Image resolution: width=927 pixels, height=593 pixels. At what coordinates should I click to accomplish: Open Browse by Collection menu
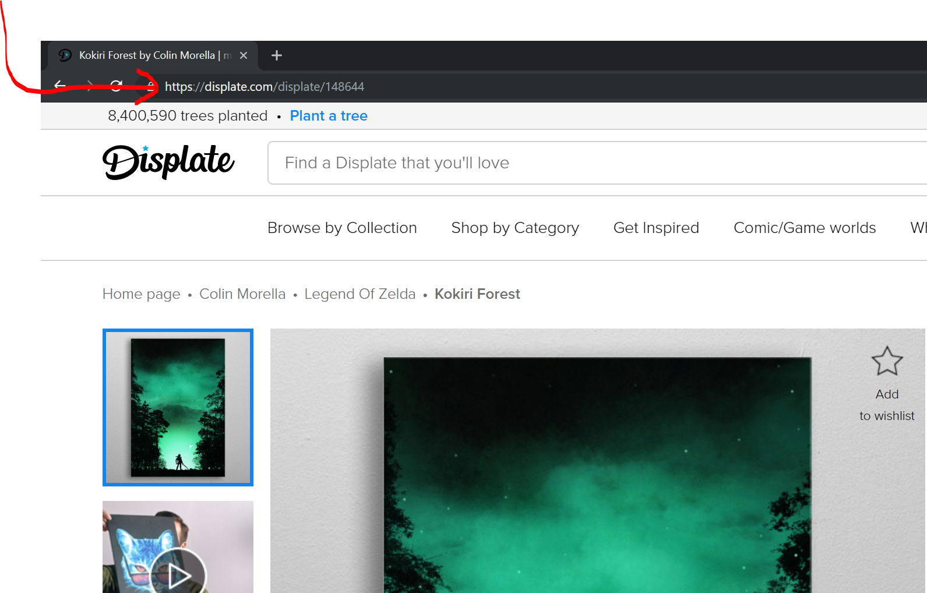pos(342,228)
